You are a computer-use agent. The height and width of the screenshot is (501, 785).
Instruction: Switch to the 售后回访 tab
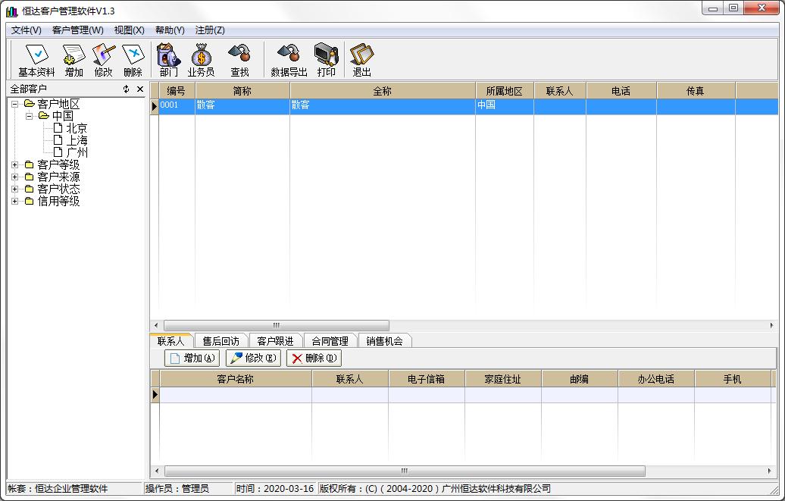pos(220,341)
